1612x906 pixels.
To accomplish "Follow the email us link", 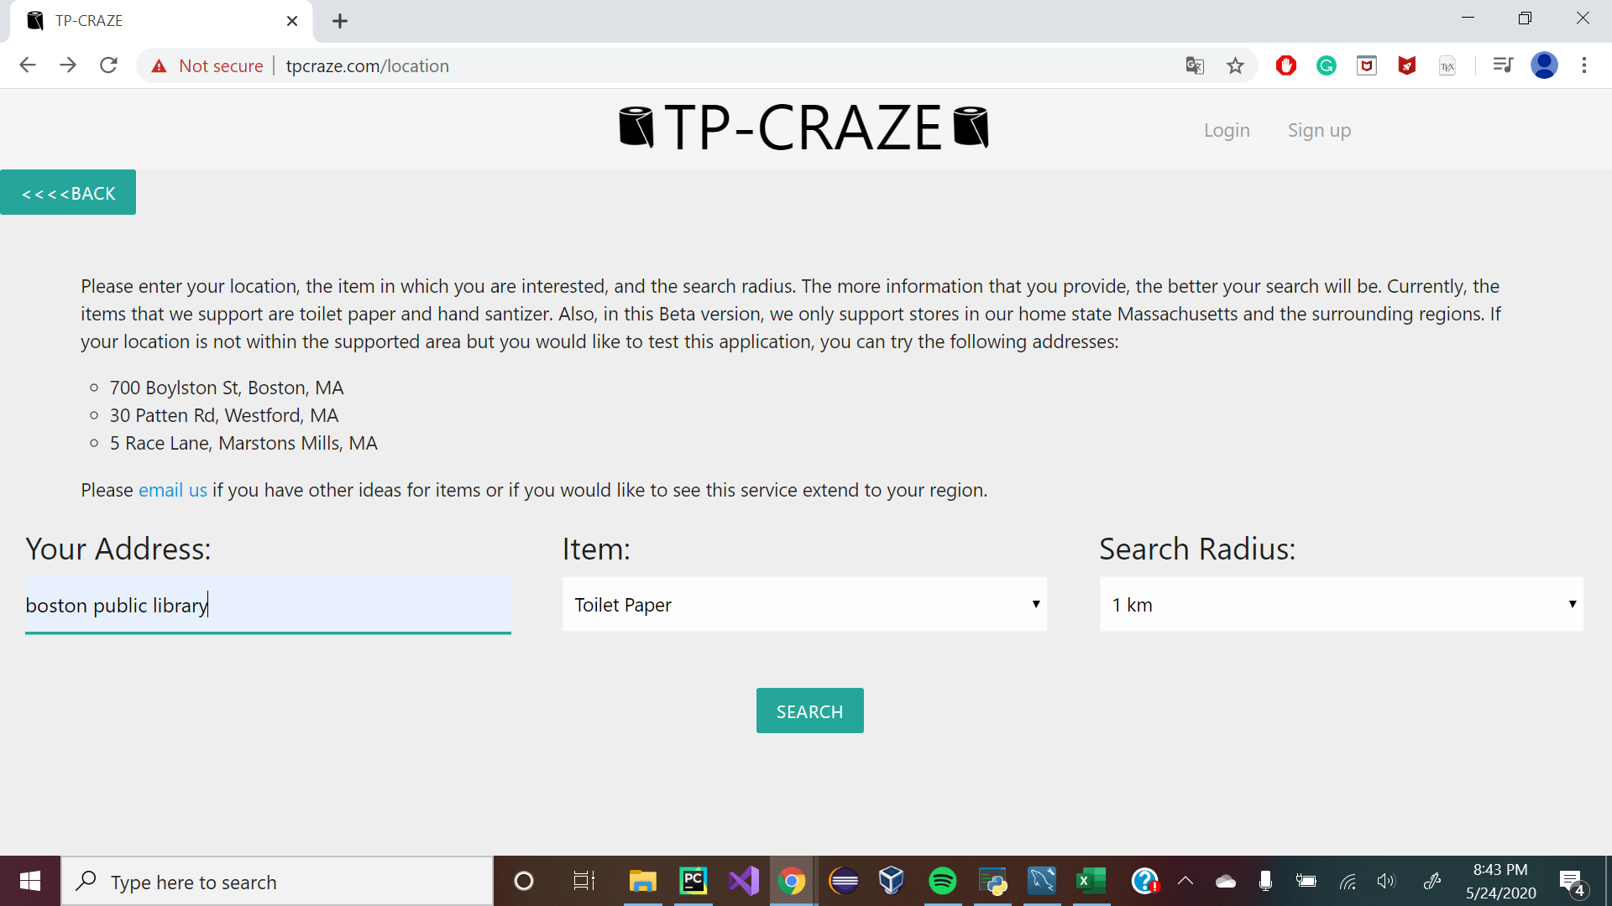I will click(x=172, y=490).
